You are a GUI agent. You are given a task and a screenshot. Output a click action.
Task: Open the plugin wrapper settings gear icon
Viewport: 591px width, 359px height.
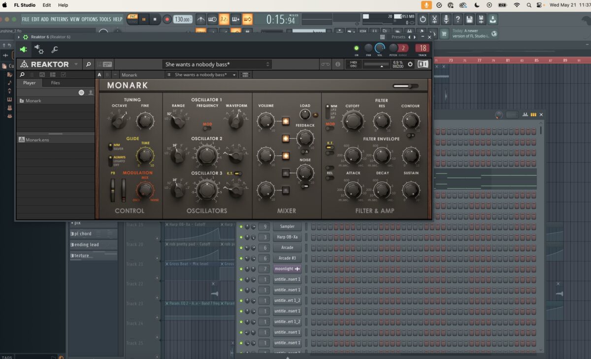39,49
